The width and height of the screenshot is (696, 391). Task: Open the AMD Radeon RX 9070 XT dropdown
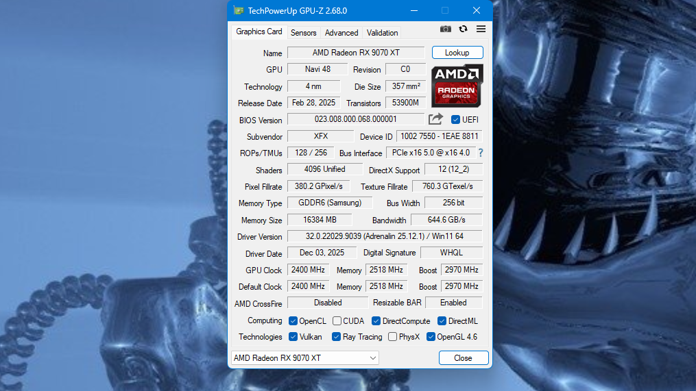click(305, 357)
